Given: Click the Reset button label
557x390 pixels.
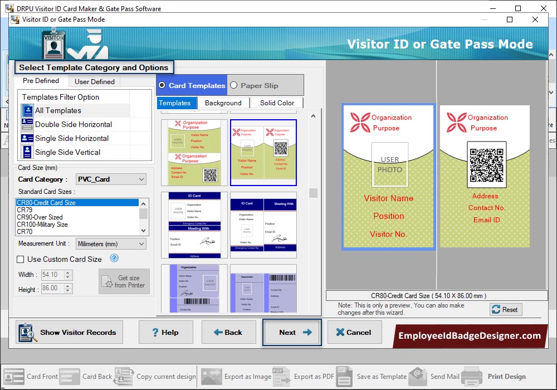Looking at the screenshot, I should (x=510, y=309).
